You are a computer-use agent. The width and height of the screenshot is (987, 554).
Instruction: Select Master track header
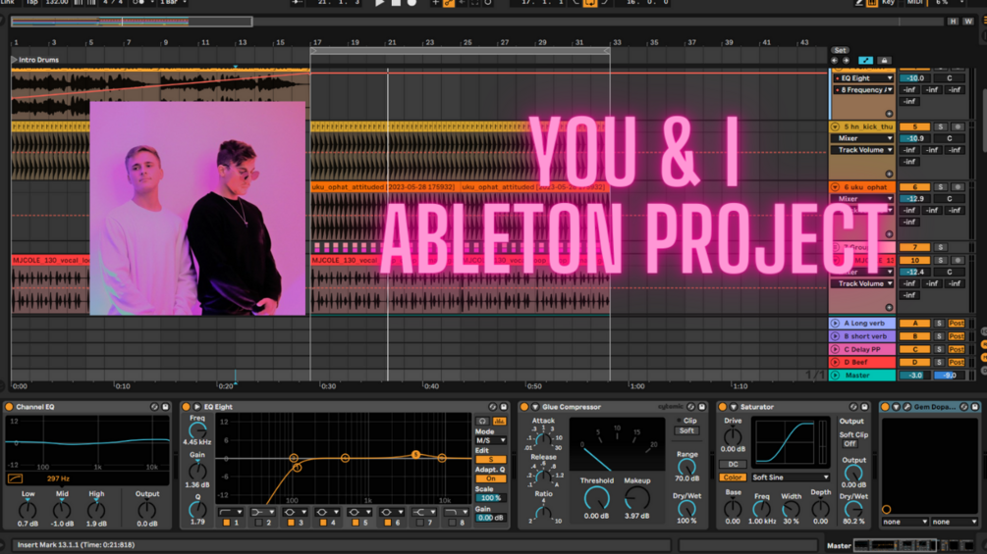tap(863, 376)
